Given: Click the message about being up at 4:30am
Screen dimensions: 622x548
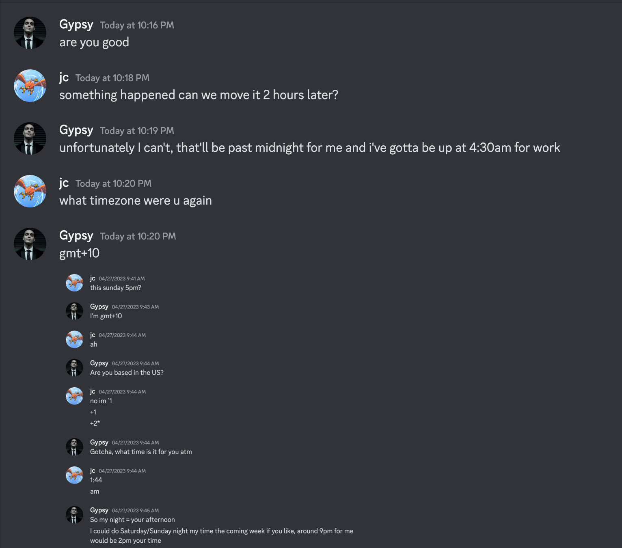Looking at the screenshot, I should [x=309, y=148].
